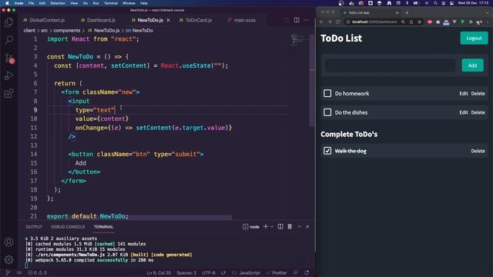Open the Apple menu

click(7, 3)
